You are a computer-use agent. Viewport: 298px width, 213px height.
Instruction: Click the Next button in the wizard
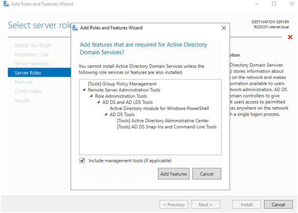pos(205,204)
